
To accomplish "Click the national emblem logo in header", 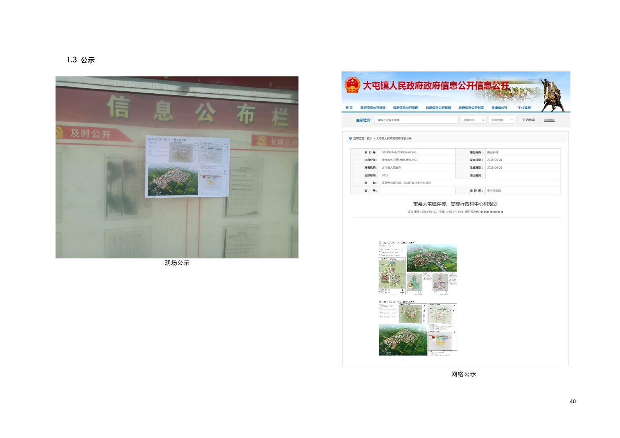I will point(352,85).
